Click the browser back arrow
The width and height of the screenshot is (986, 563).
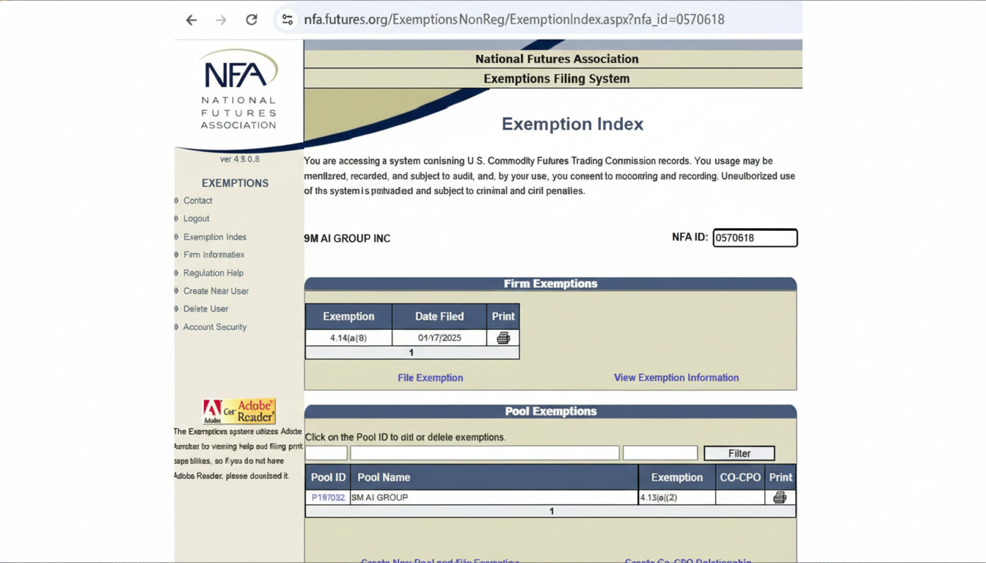pos(191,20)
